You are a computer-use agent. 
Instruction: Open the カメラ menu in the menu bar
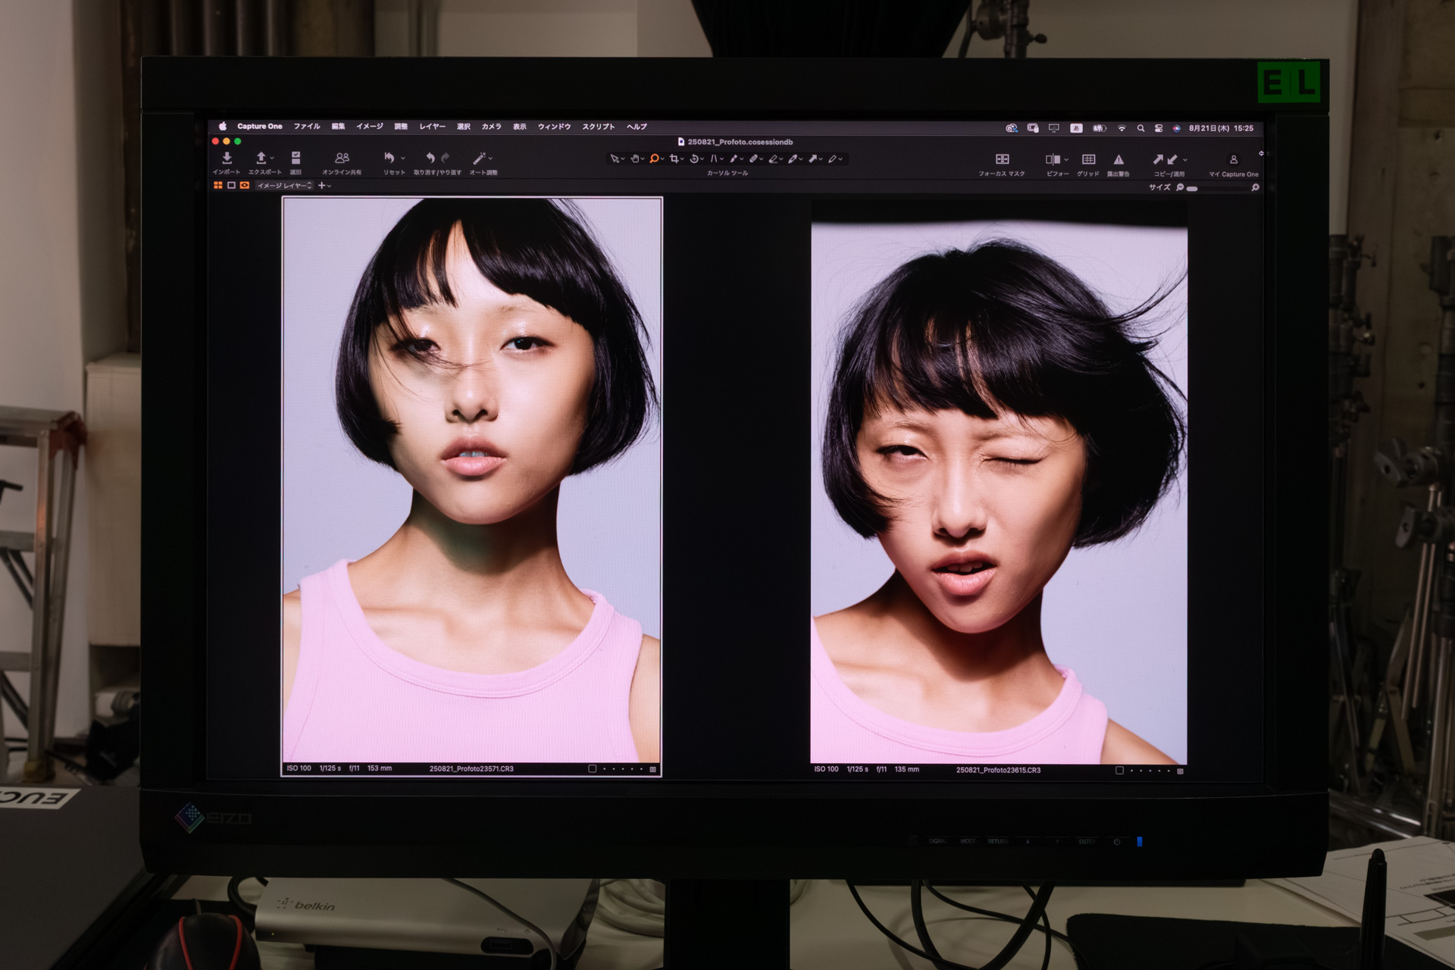pos(490,127)
